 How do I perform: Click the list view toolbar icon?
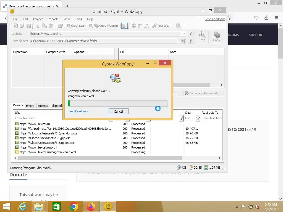coord(140,26)
